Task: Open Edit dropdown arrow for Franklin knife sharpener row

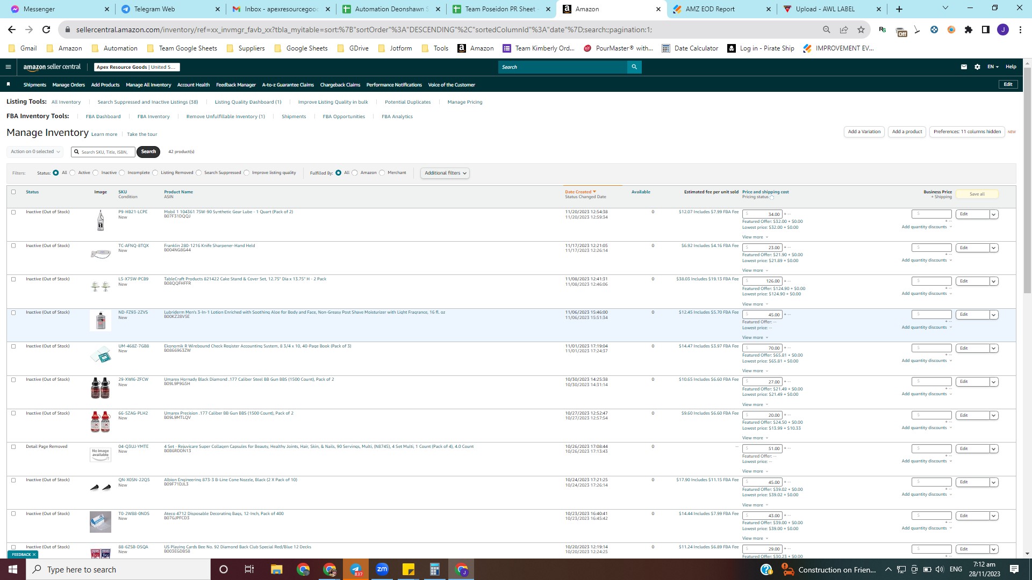Action: [x=994, y=248]
